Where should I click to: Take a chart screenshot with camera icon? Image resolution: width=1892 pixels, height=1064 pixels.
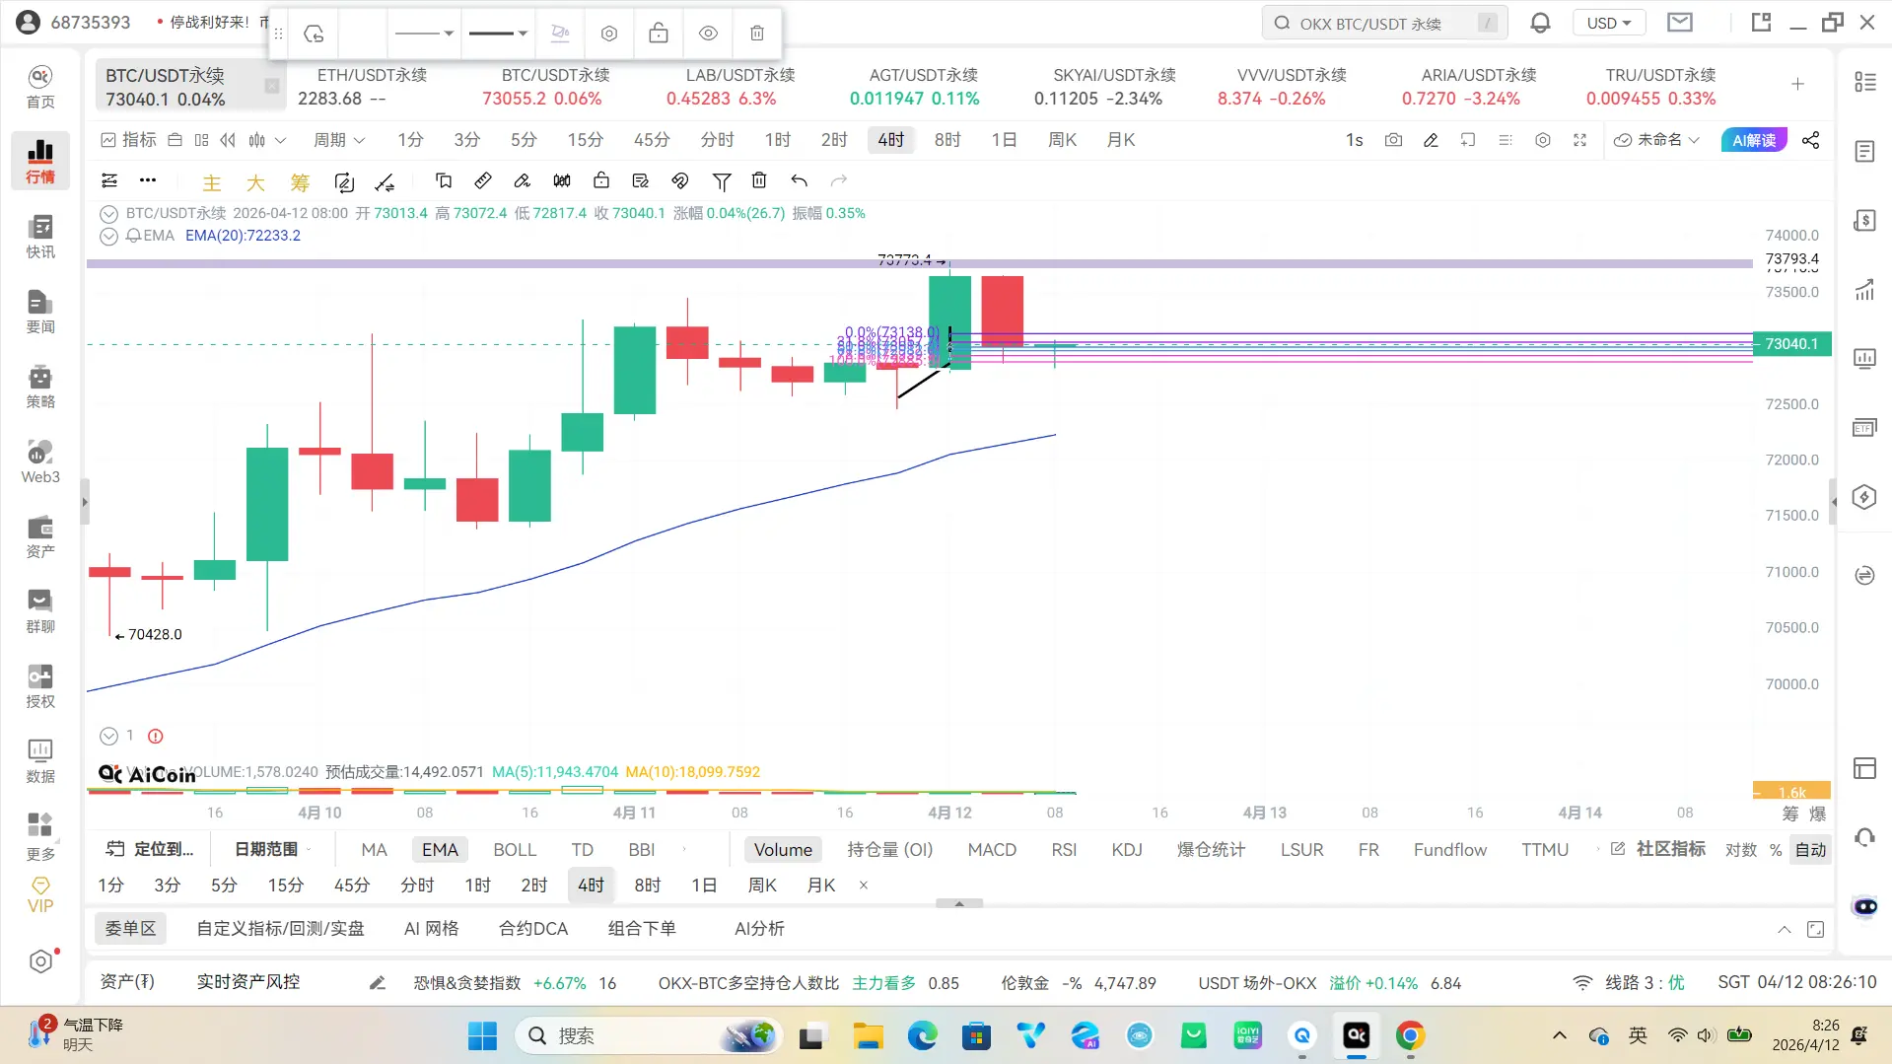point(1393,140)
